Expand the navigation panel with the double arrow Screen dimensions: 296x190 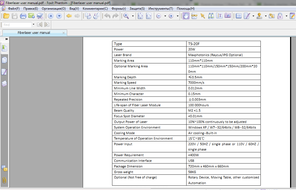point(7,39)
